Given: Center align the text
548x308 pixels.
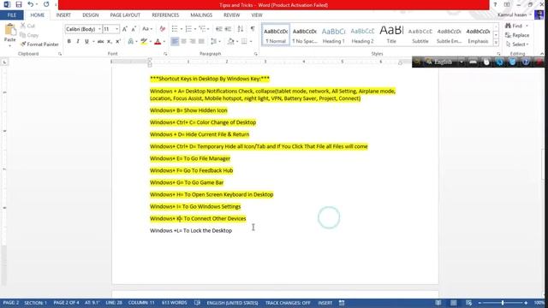Looking at the screenshot, I should click(183, 42).
